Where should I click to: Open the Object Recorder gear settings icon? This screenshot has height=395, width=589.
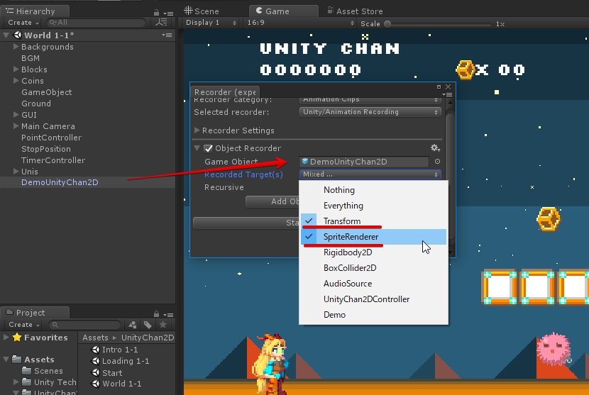tap(436, 148)
